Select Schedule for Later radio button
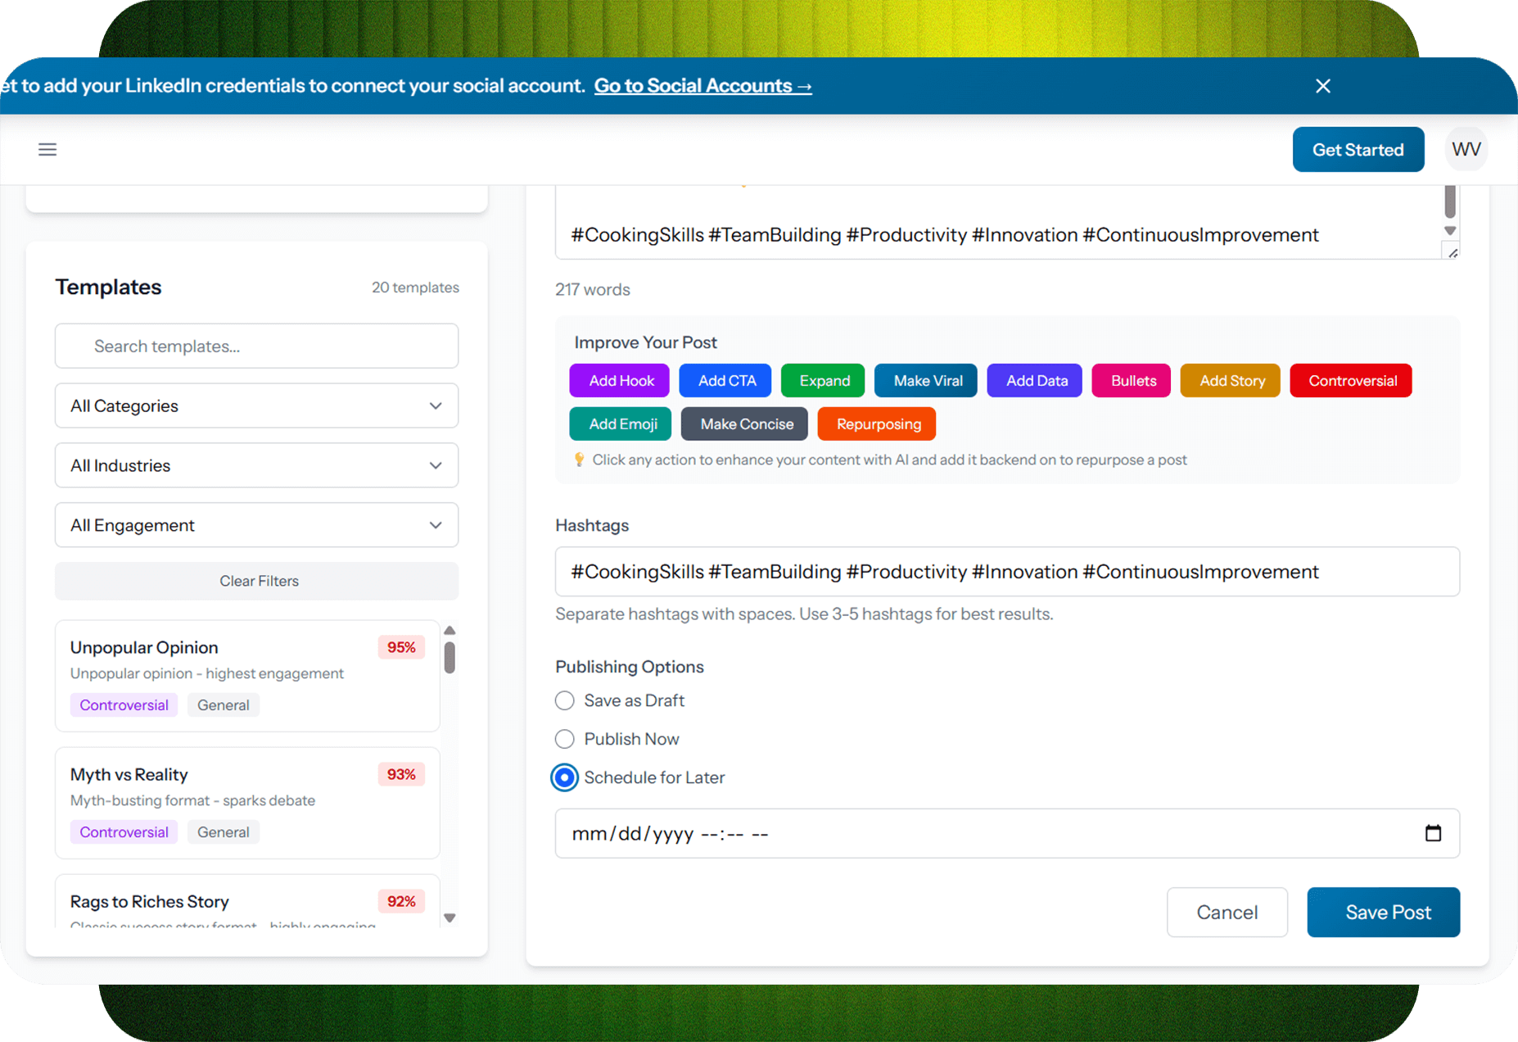 (565, 777)
